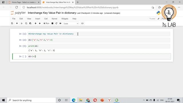Open the cell type Code dropdown
This screenshot has width=183, height=103.
point(71,23)
